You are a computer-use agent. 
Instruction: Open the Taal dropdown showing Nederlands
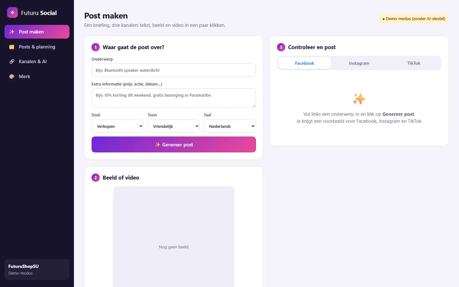tap(230, 126)
